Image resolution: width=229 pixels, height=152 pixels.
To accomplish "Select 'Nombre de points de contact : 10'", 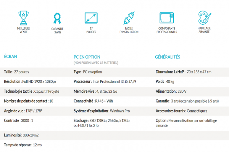I will [x=29, y=101].
